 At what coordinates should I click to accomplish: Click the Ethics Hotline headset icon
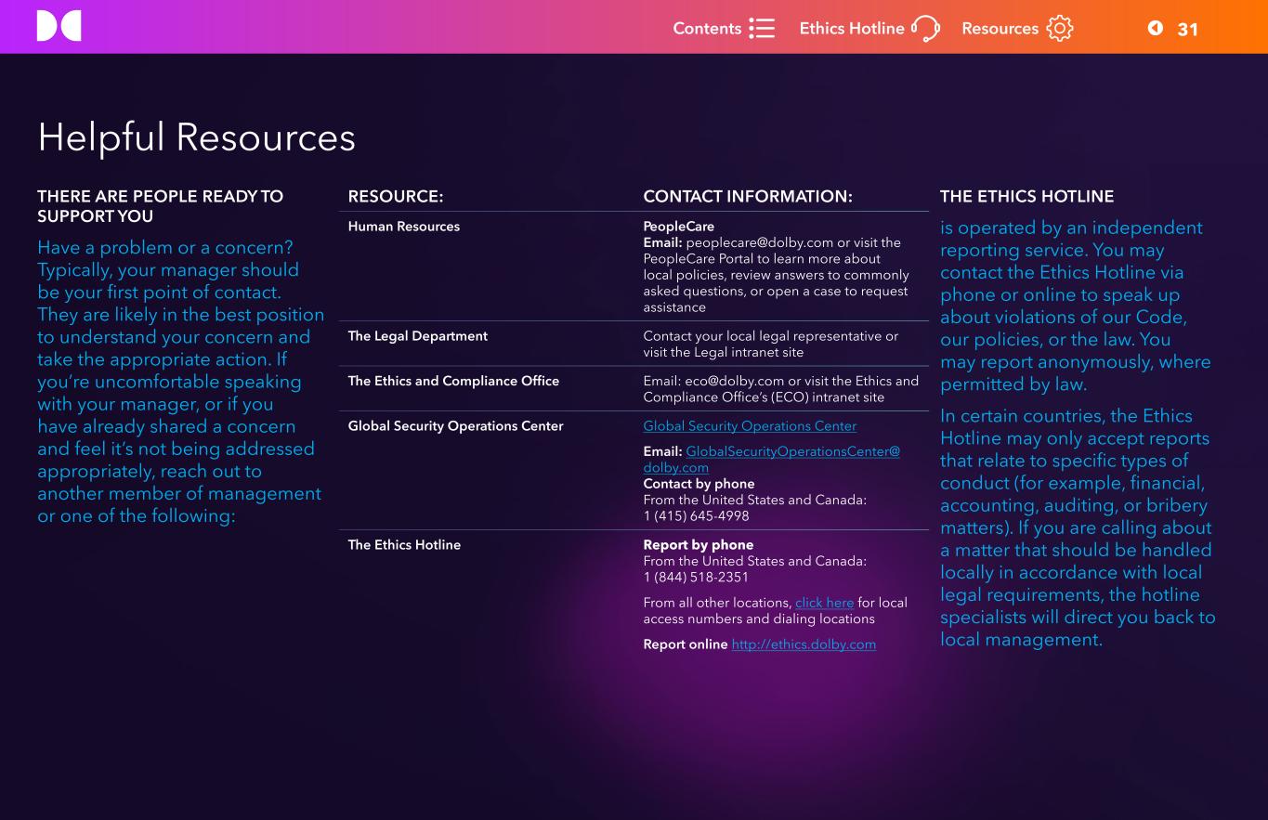coord(925,29)
